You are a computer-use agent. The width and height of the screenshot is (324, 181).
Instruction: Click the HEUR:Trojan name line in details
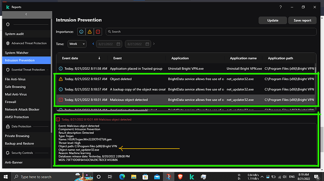tap(85, 139)
